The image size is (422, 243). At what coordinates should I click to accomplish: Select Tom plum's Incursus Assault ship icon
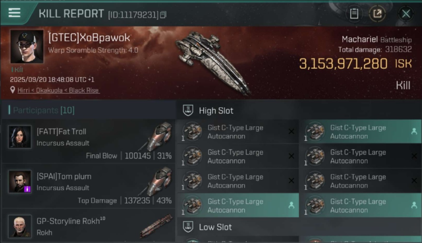pyautogui.click(x=159, y=181)
